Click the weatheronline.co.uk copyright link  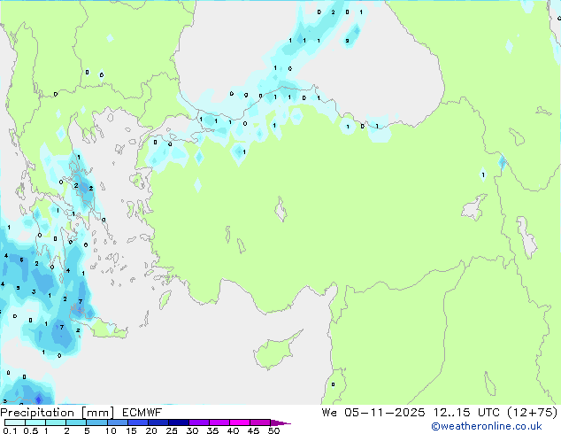(487, 426)
